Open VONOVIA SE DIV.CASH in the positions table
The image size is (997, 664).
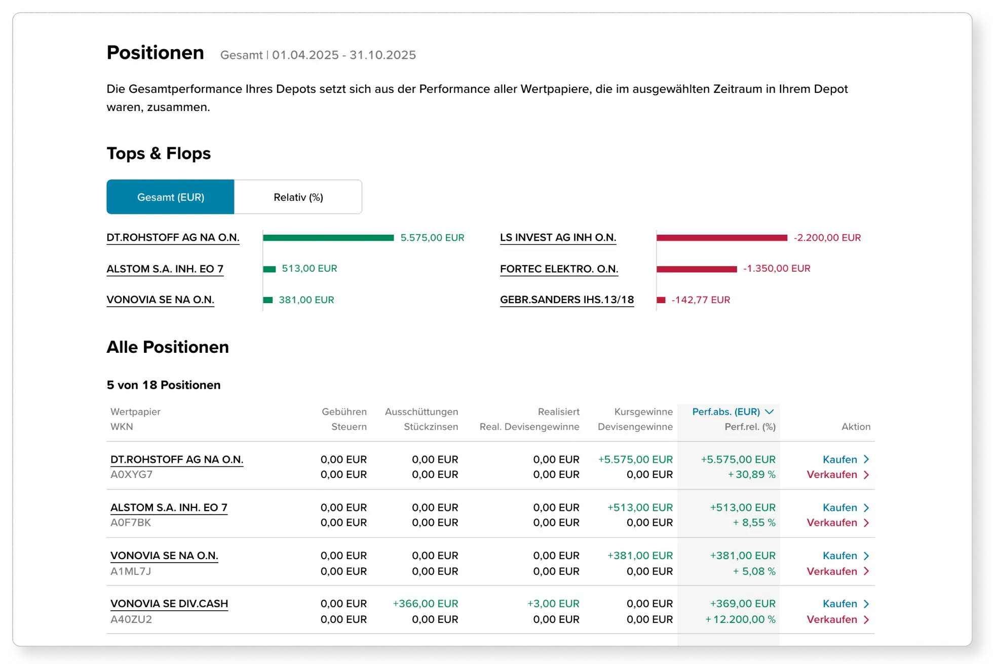point(169,604)
